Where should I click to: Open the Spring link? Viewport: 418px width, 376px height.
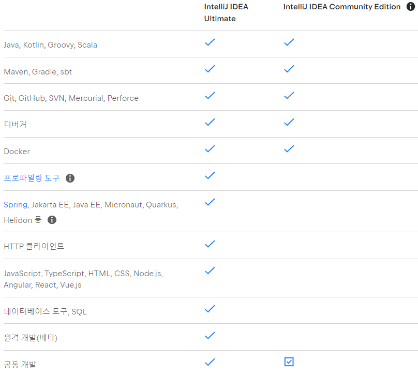[x=15, y=205]
